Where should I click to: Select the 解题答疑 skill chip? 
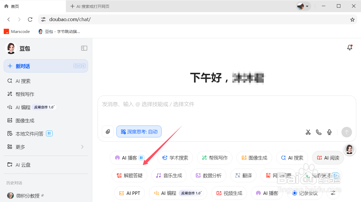129,175
